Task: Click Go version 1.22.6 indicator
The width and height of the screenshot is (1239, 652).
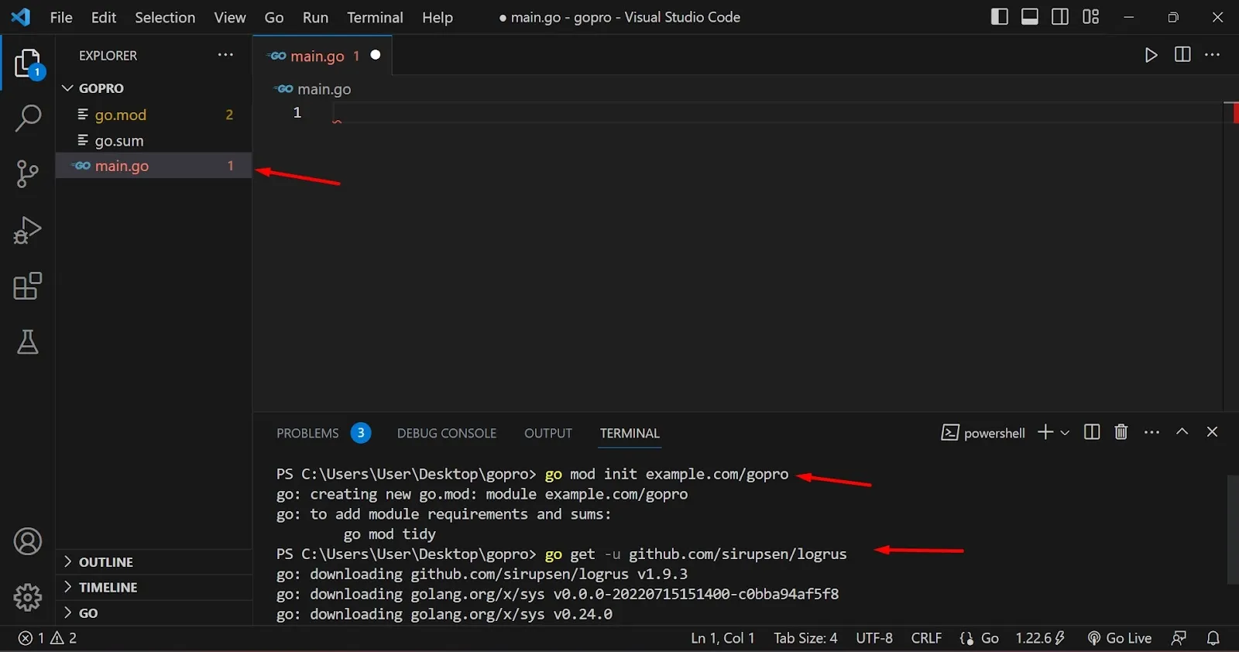Action: [1040, 638]
